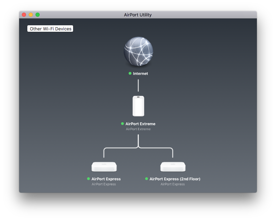Select the Internet globe icon

tap(138, 51)
